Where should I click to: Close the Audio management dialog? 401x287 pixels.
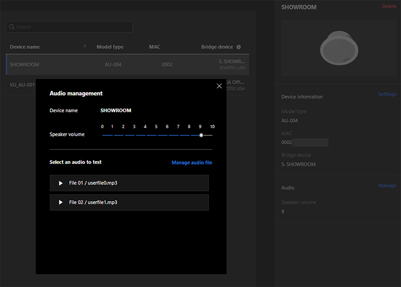(219, 86)
